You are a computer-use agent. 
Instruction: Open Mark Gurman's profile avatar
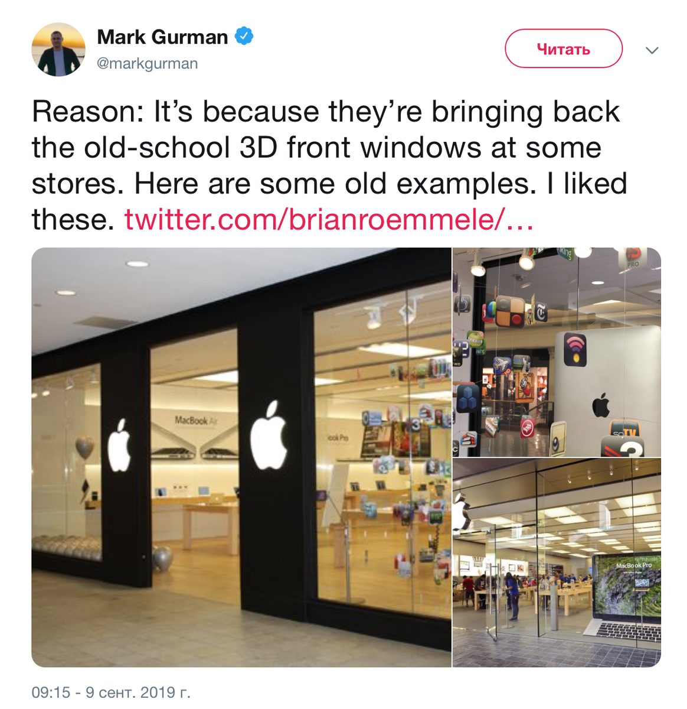pyautogui.click(x=58, y=50)
